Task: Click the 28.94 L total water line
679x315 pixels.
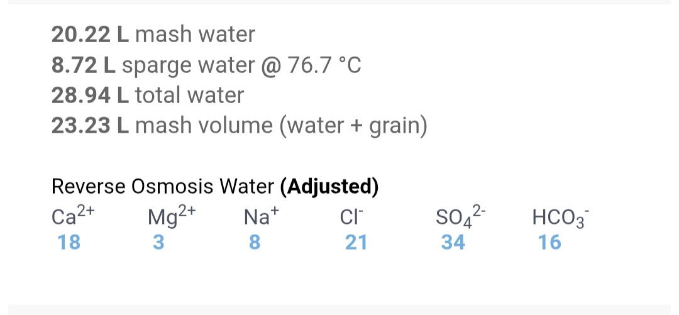Action: [x=148, y=96]
